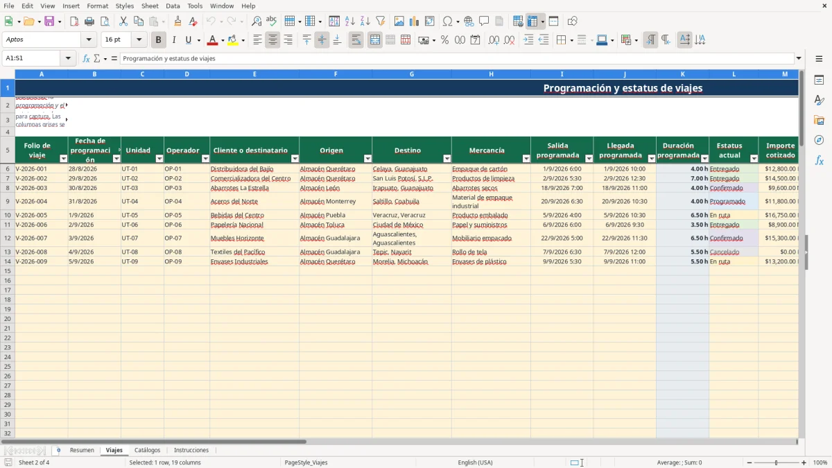Open the Function Wizard in formula bar
This screenshot has width=832, height=468.
(86, 58)
